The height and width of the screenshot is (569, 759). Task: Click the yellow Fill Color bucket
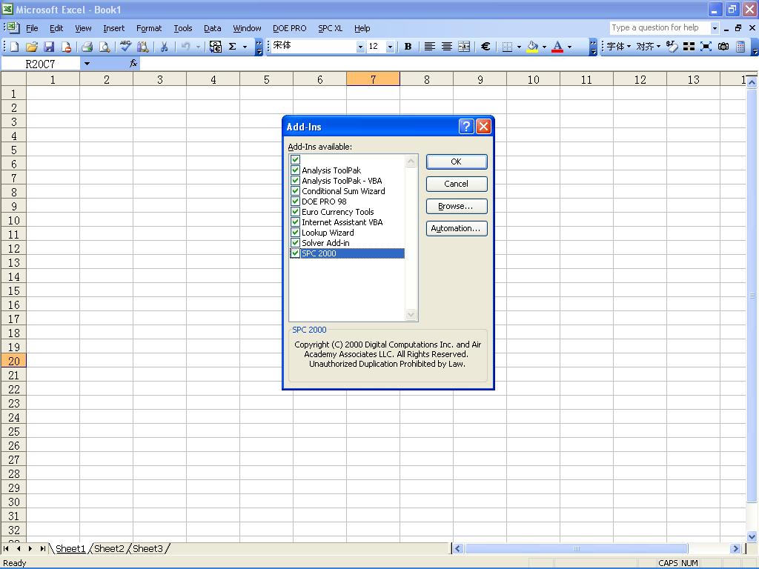point(532,47)
